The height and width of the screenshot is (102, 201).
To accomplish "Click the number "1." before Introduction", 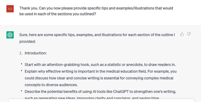I will point(21,53).
